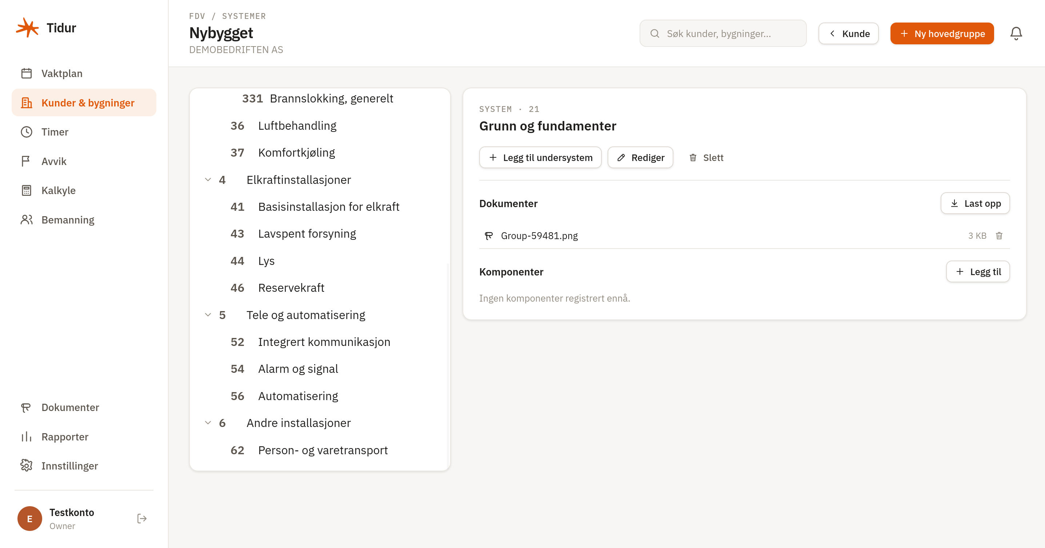Open Kalkyle section
This screenshot has height=548, width=1045.
[x=84, y=190]
